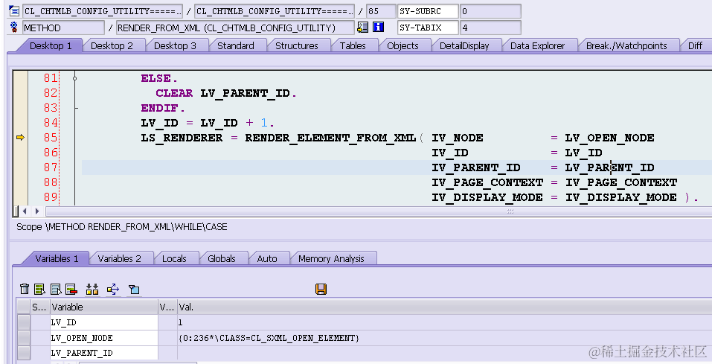Open the Standard tab

click(x=236, y=45)
